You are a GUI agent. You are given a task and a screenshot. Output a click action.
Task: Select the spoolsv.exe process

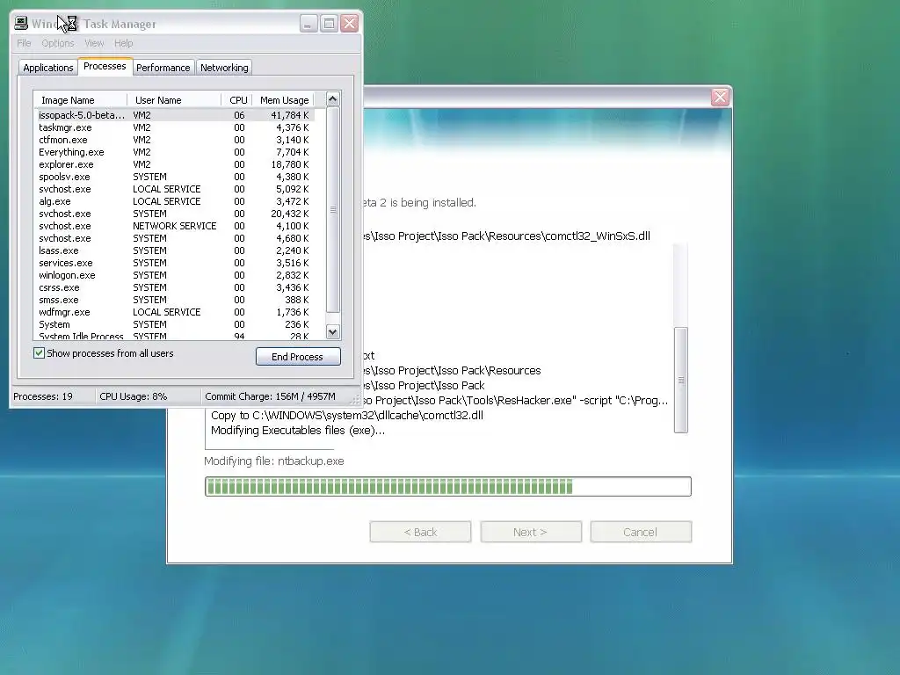pos(175,177)
